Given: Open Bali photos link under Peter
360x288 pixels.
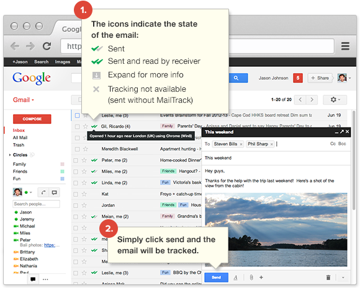Looking at the screenshot, I should [x=50, y=245].
